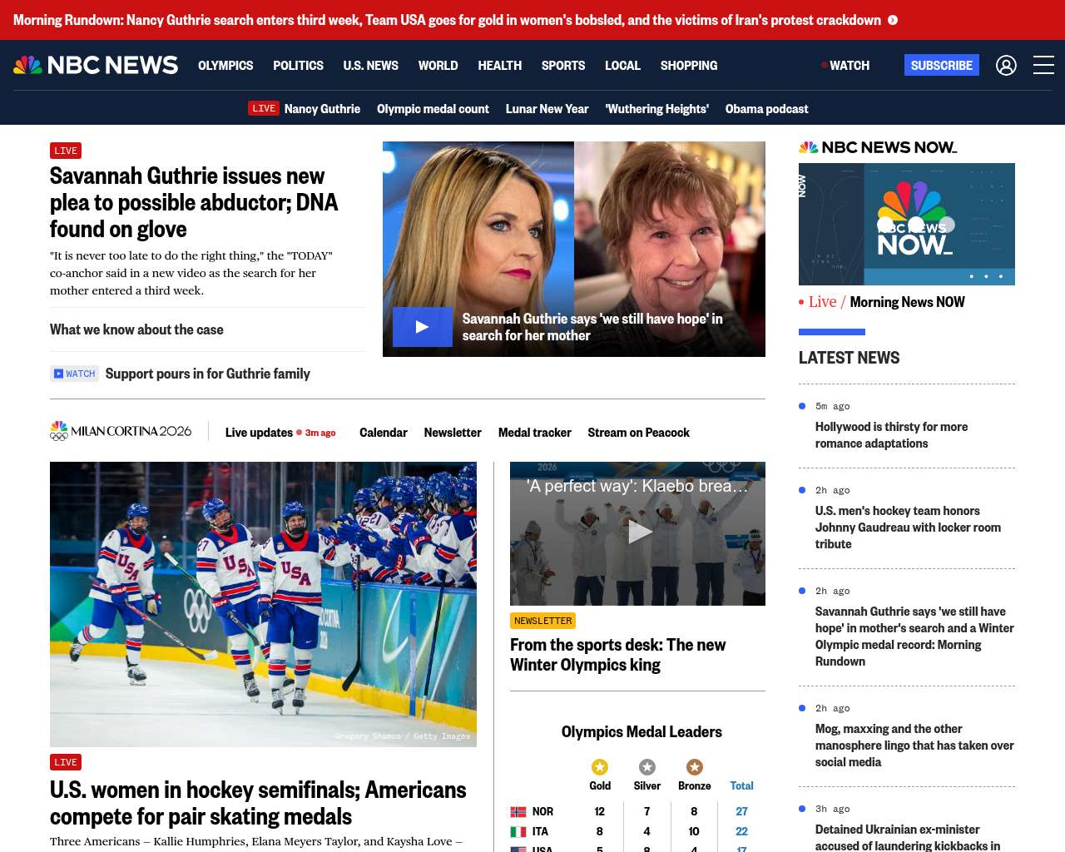Click the arrow icon in Morning Rundown banner
Image resolution: width=1065 pixels, height=852 pixels.
coord(893,20)
